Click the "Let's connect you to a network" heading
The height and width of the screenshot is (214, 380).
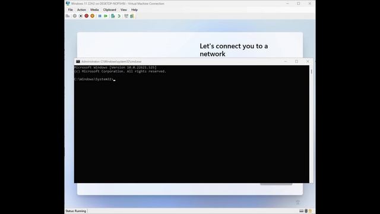[233, 50]
